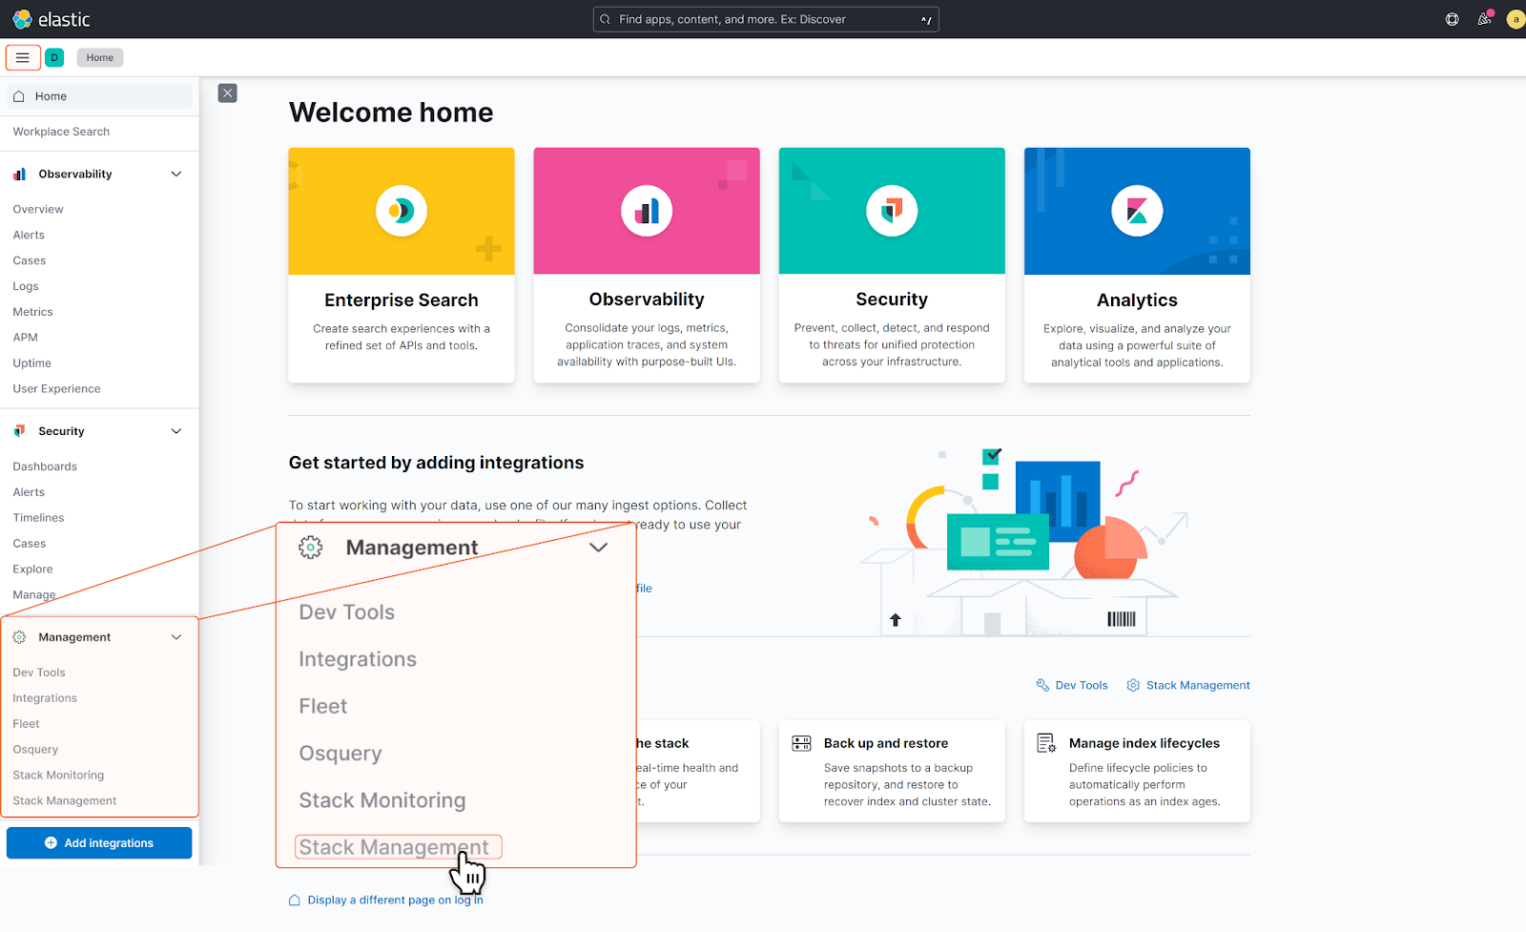Click the Home icon in the sidebar
The height and width of the screenshot is (932, 1526).
tap(17, 95)
